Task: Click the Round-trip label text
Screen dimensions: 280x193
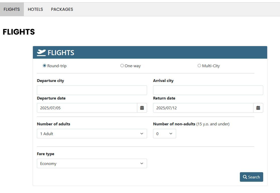Action: click(x=57, y=66)
